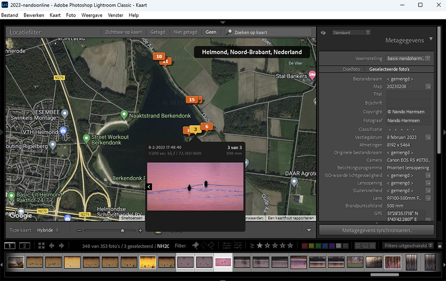Click the DAAR Agrotechniek grey place marker
This screenshot has width=446, height=281.
tap(294, 182)
